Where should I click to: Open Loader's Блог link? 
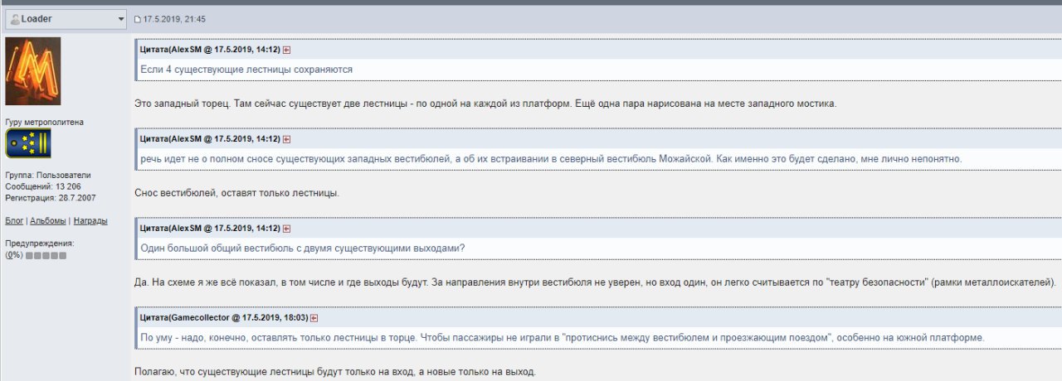tap(14, 220)
